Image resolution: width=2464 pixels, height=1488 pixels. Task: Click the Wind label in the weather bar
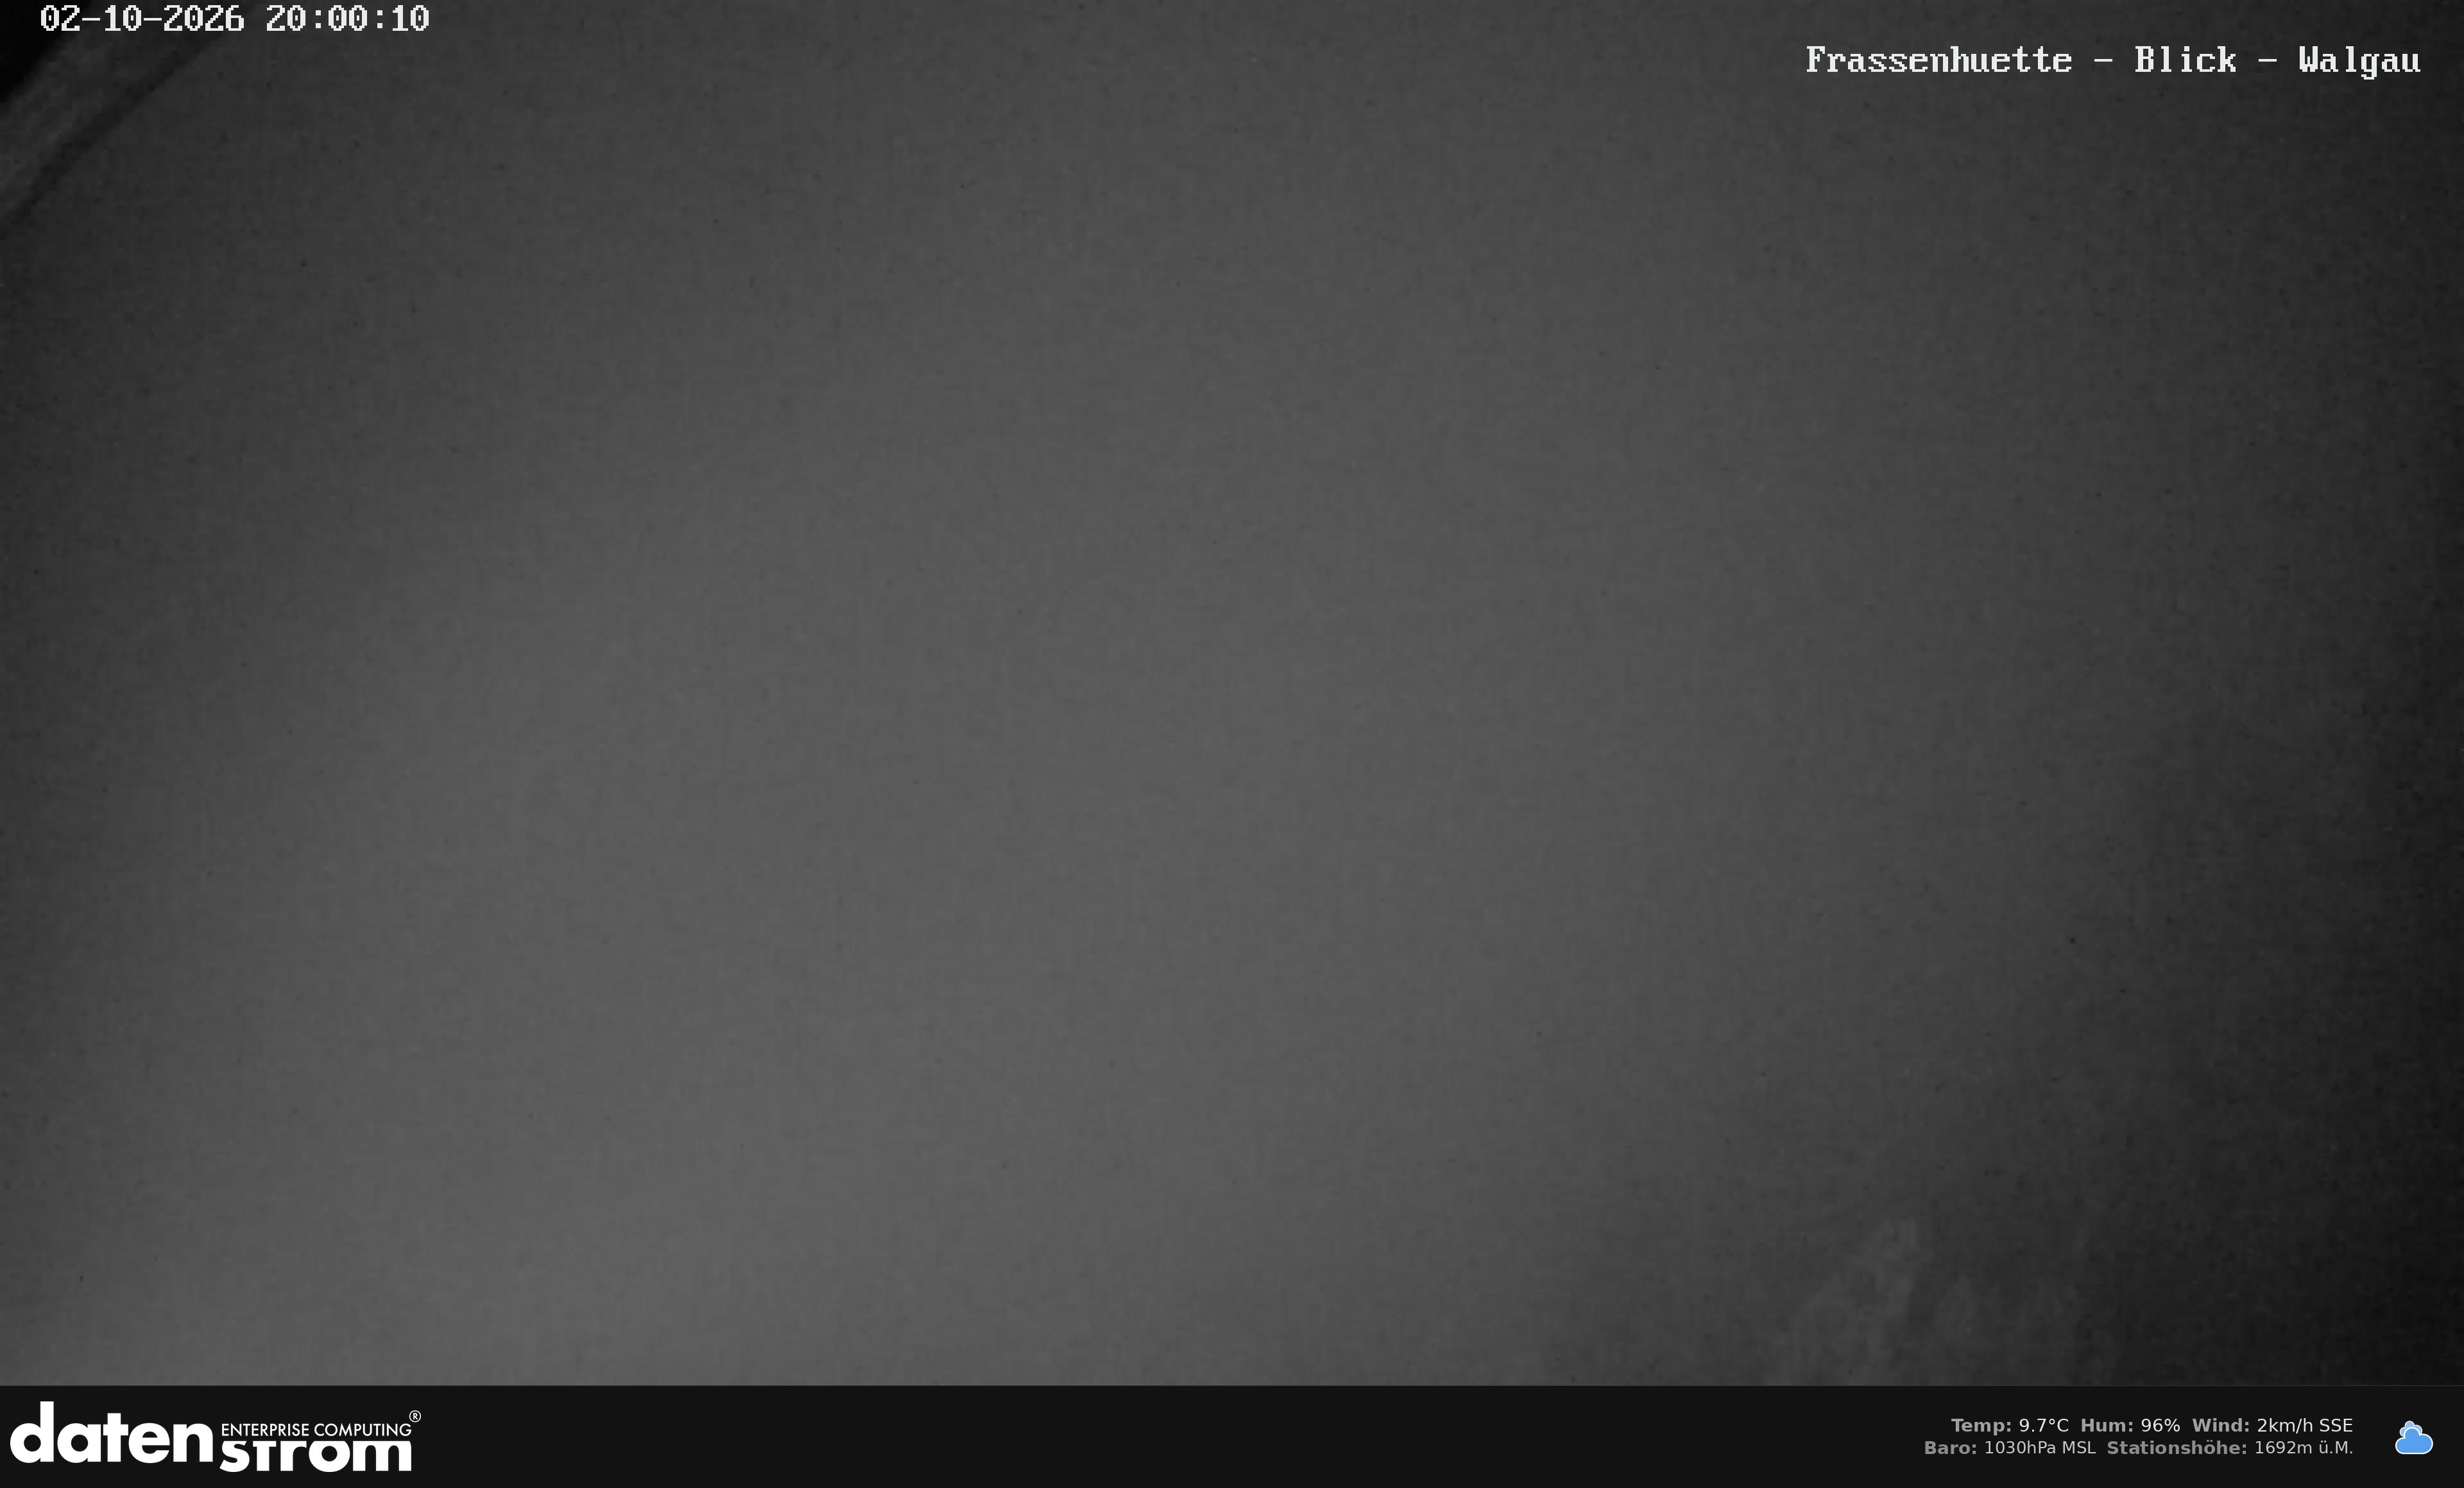pyautogui.click(x=2220, y=1425)
